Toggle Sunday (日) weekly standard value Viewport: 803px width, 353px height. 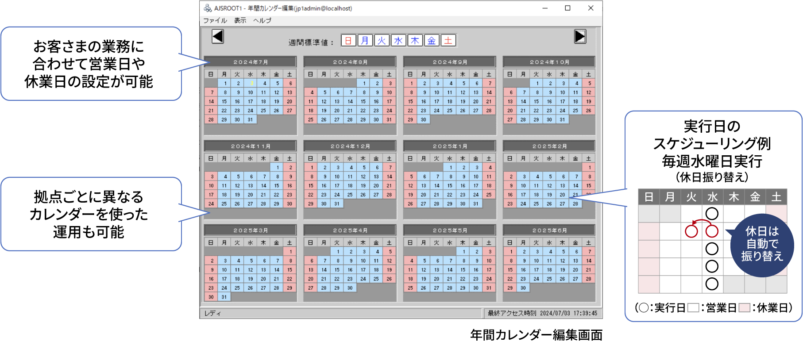point(348,41)
